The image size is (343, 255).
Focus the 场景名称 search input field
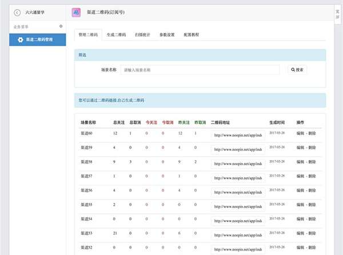tap(200, 70)
